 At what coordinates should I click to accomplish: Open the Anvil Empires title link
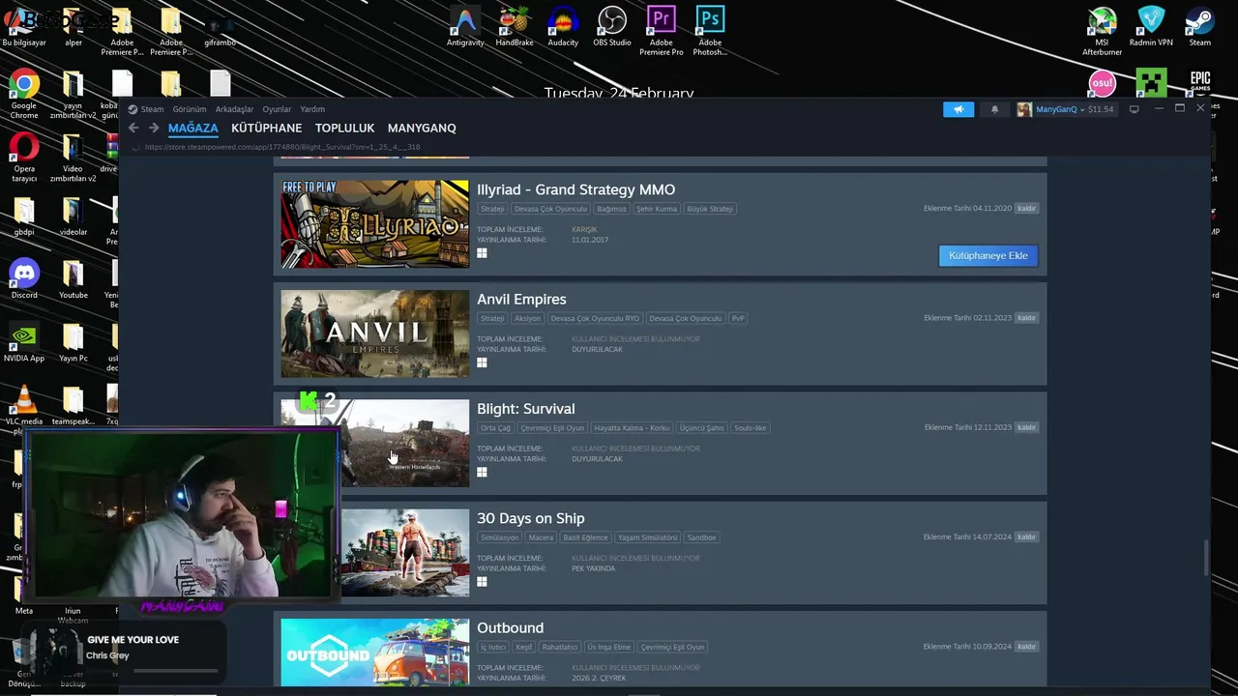click(521, 299)
